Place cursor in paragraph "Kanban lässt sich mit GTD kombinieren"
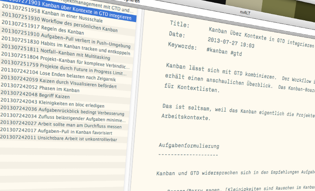Screen dimensions: 315x191 221,71
